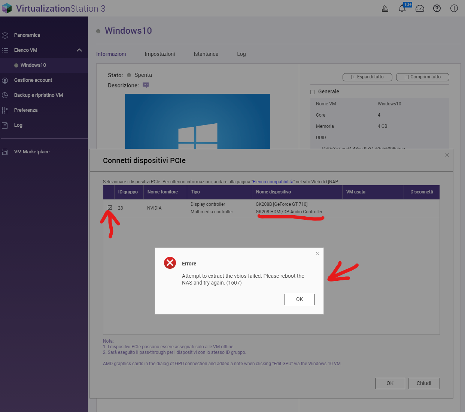Open the resource monitor gauge icon
The width and height of the screenshot is (465, 412).
(x=420, y=8)
